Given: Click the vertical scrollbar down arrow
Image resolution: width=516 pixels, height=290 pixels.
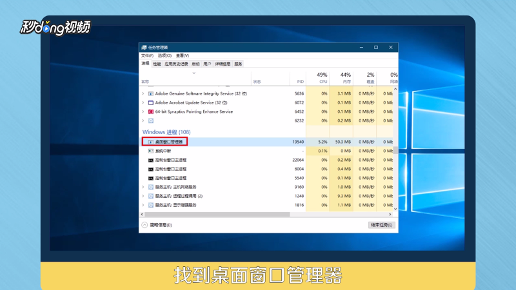Looking at the screenshot, I should point(395,209).
